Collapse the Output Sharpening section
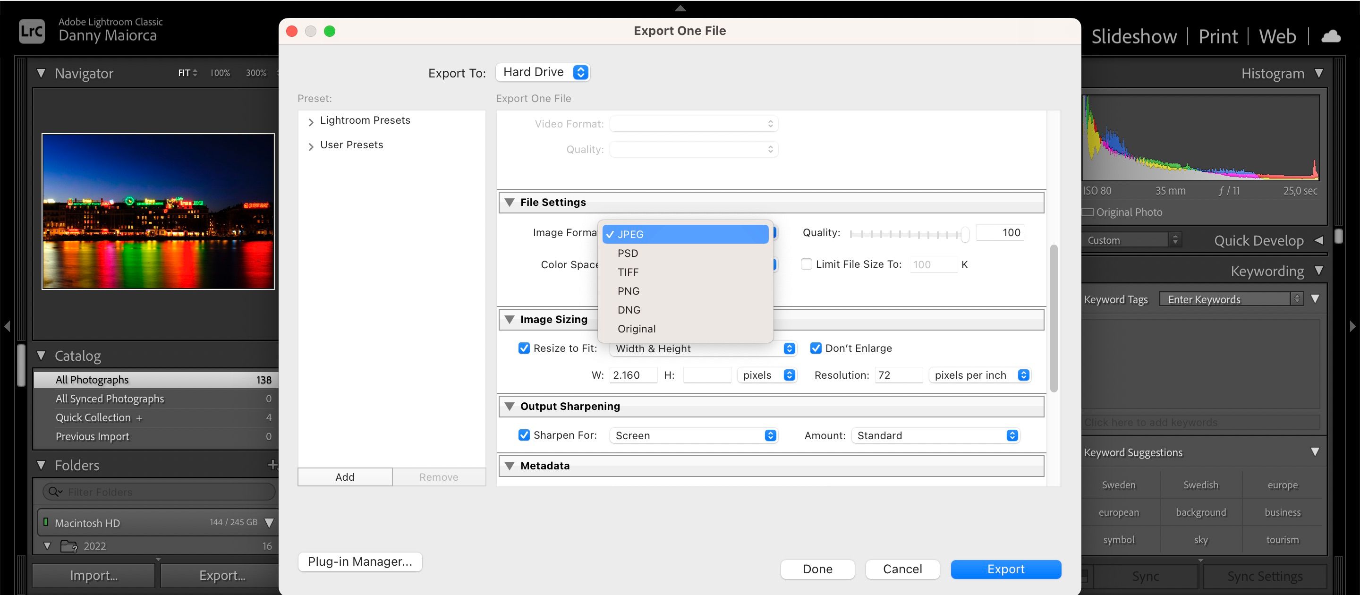1360x595 pixels. pos(510,406)
